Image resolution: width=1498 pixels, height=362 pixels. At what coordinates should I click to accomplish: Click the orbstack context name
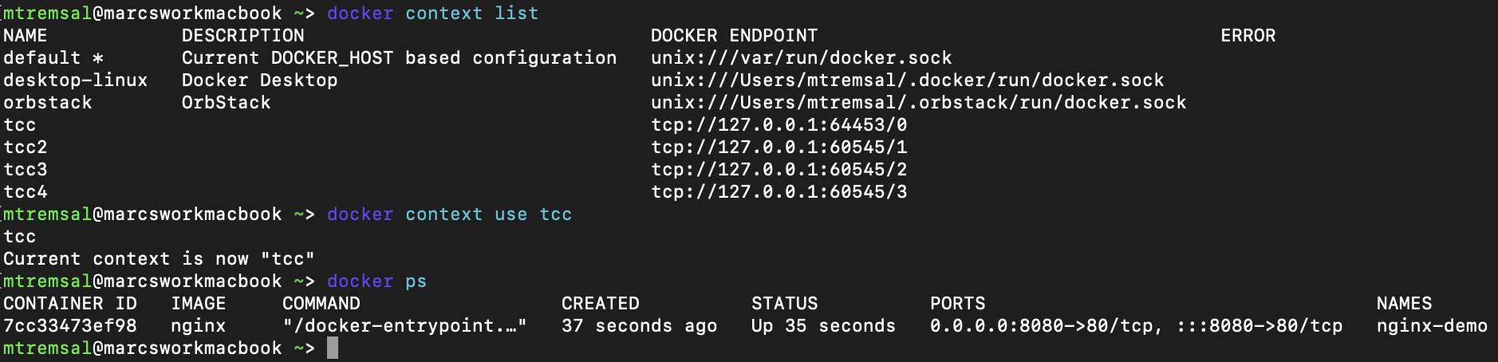tap(47, 103)
